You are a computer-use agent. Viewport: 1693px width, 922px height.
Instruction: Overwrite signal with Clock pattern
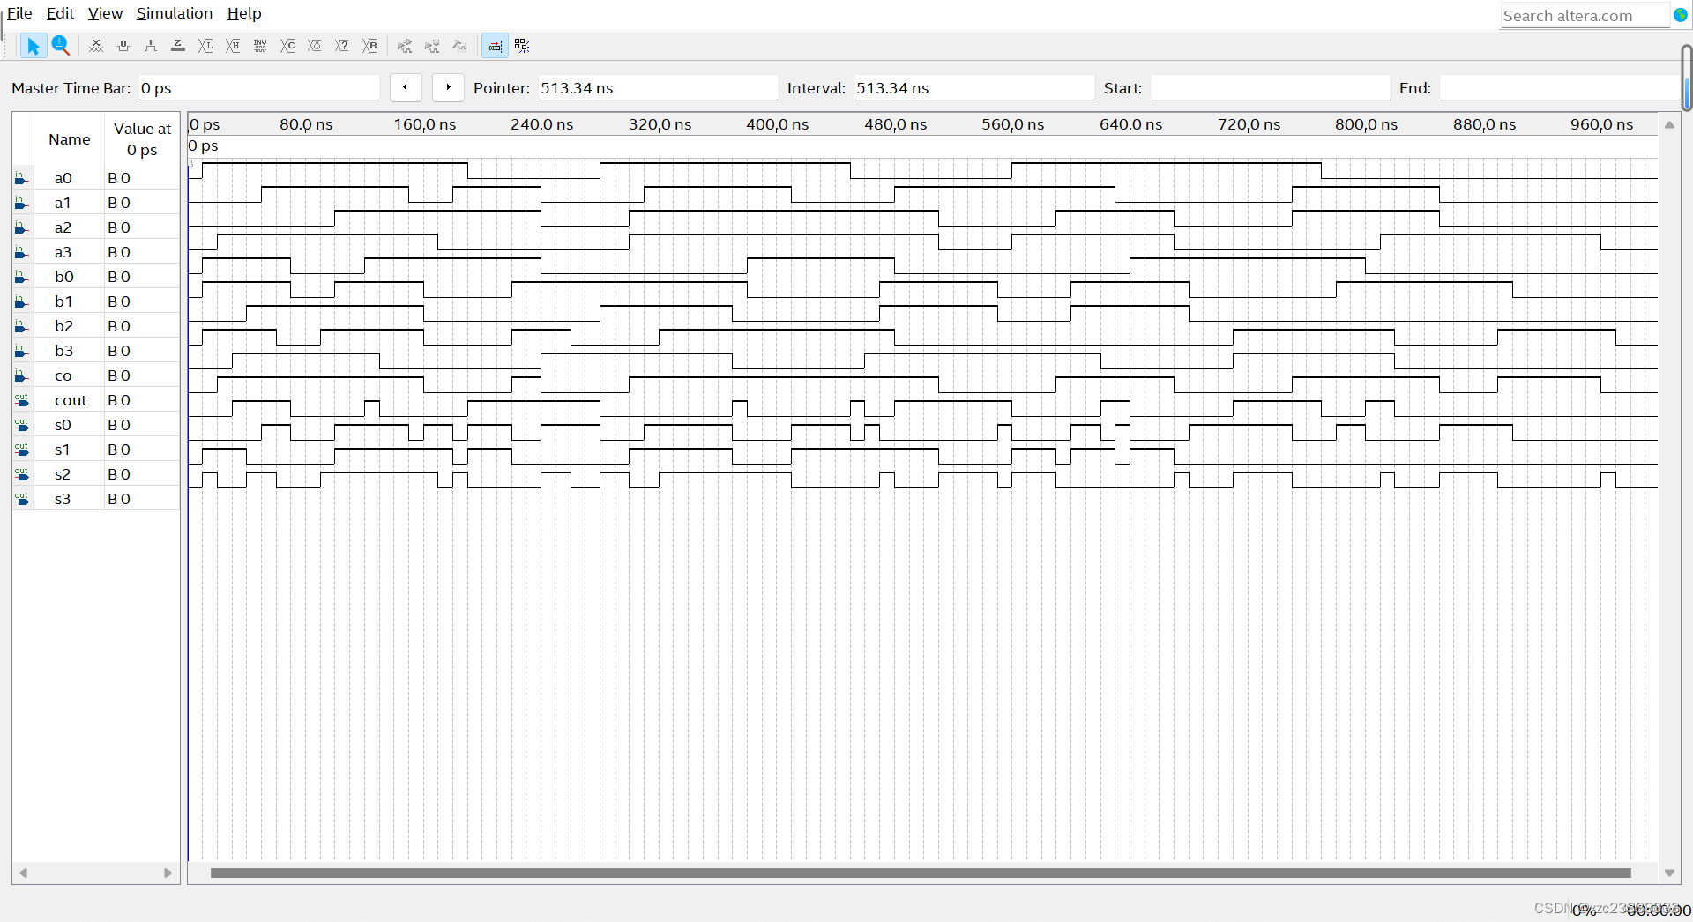pos(315,46)
